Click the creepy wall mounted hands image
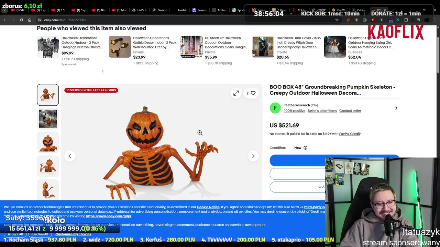Image resolution: width=440 pixels, height=247 pixels. tap(120, 47)
